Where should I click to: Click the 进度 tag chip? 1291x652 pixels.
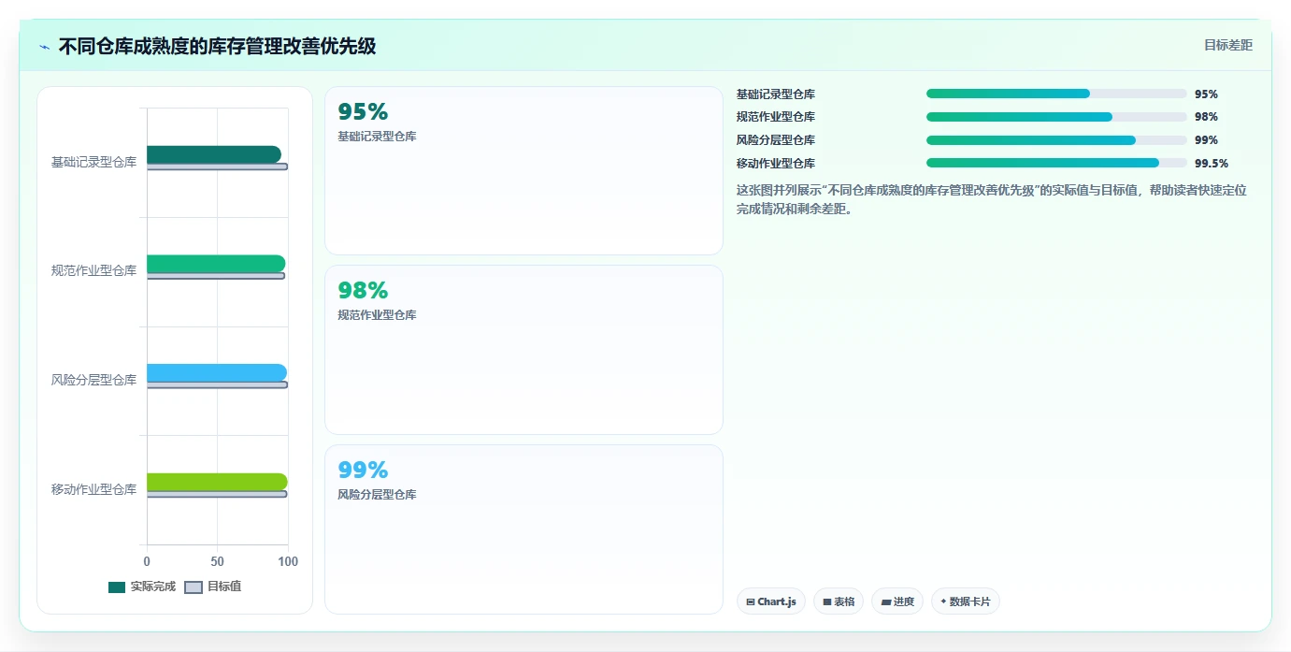(897, 601)
